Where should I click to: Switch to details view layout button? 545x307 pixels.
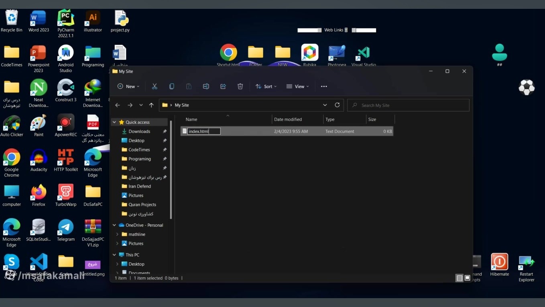[459, 278]
